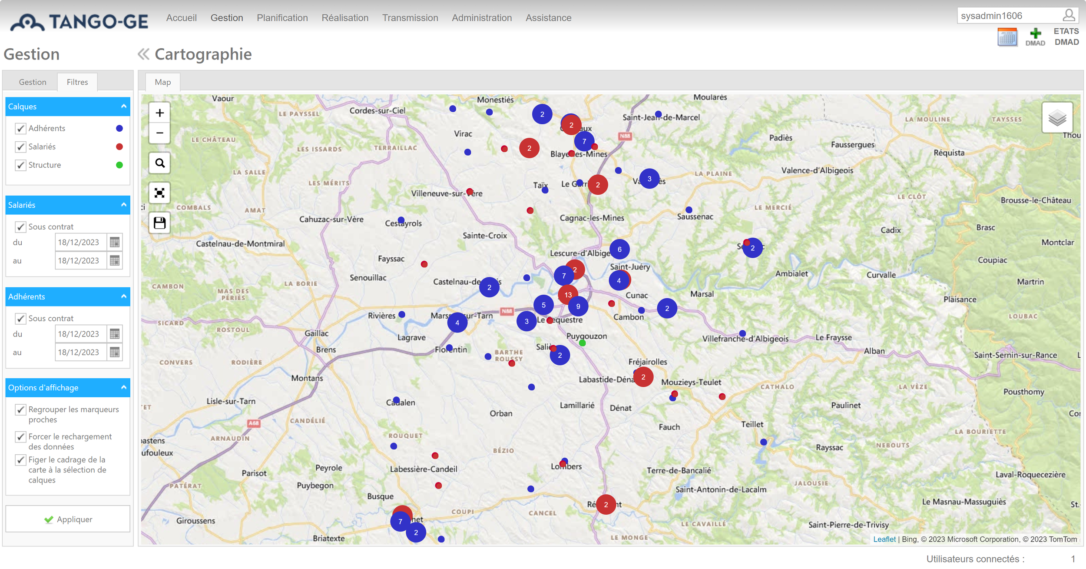The image size is (1086, 569).
Task: Fit map to markers extent icon
Action: point(159,193)
